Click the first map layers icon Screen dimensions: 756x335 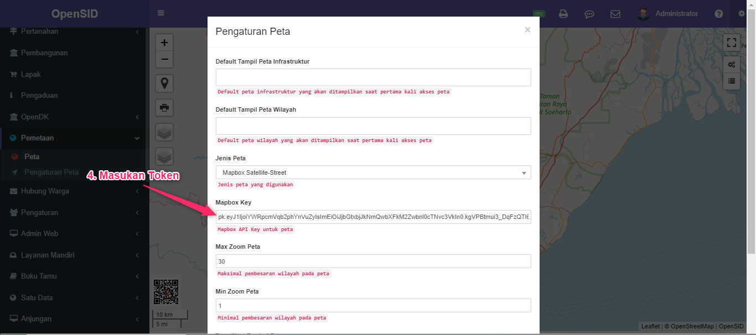164,132
